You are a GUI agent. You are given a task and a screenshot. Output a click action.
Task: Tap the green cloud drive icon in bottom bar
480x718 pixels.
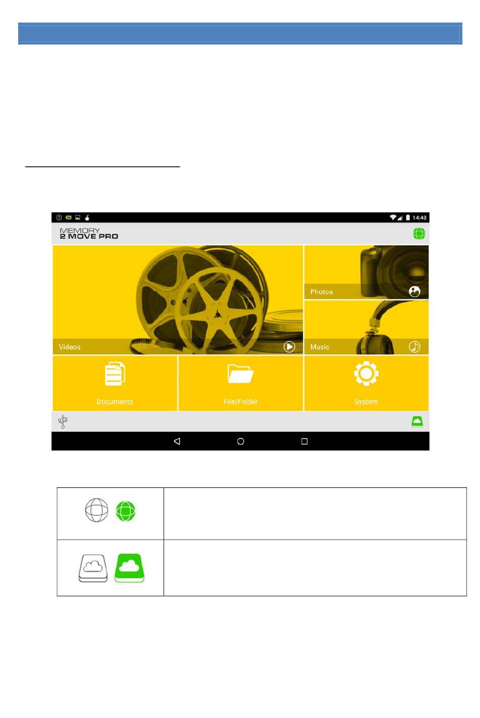(417, 422)
